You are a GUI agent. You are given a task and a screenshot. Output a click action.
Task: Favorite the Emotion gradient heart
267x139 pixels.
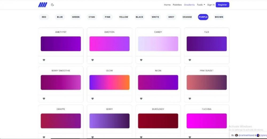coord(93,60)
